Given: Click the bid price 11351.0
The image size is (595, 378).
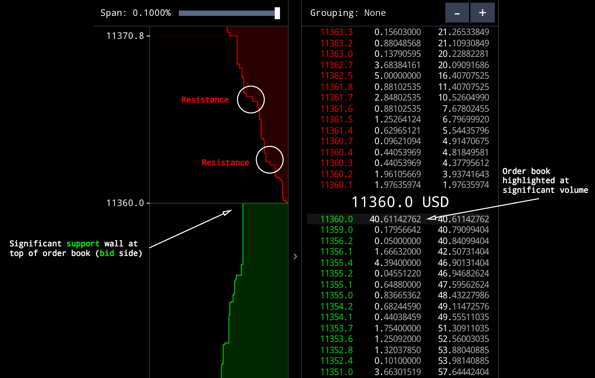Looking at the screenshot, I should coord(337,372).
